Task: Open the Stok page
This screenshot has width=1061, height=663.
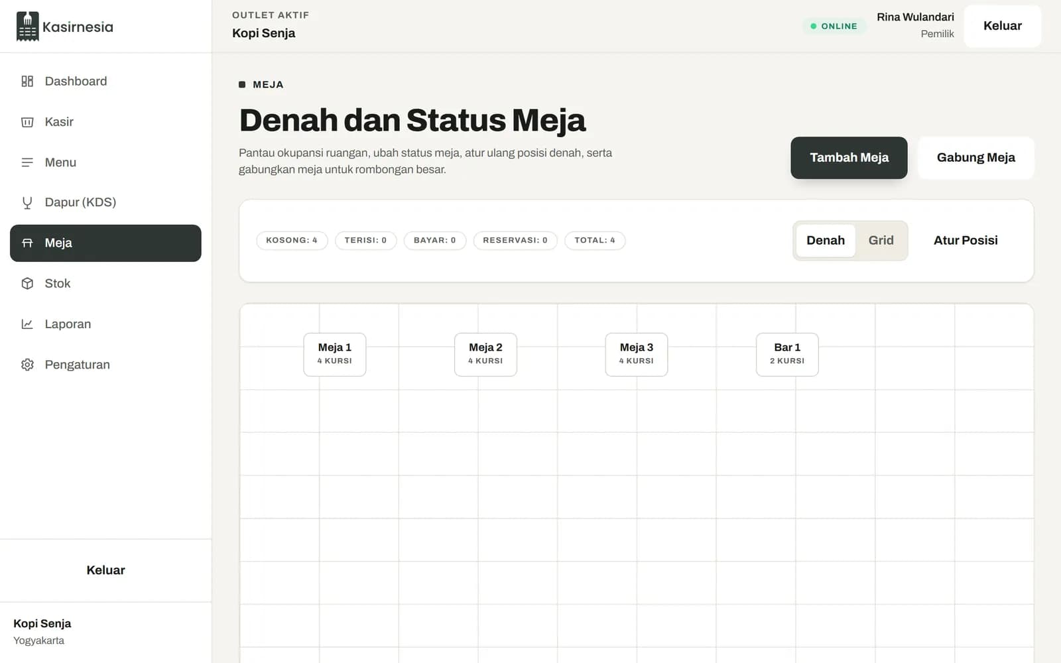Action: pos(105,284)
